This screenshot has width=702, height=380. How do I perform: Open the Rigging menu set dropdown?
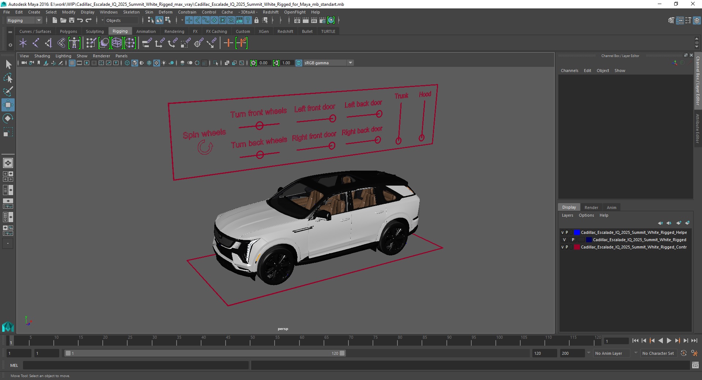[x=24, y=20]
